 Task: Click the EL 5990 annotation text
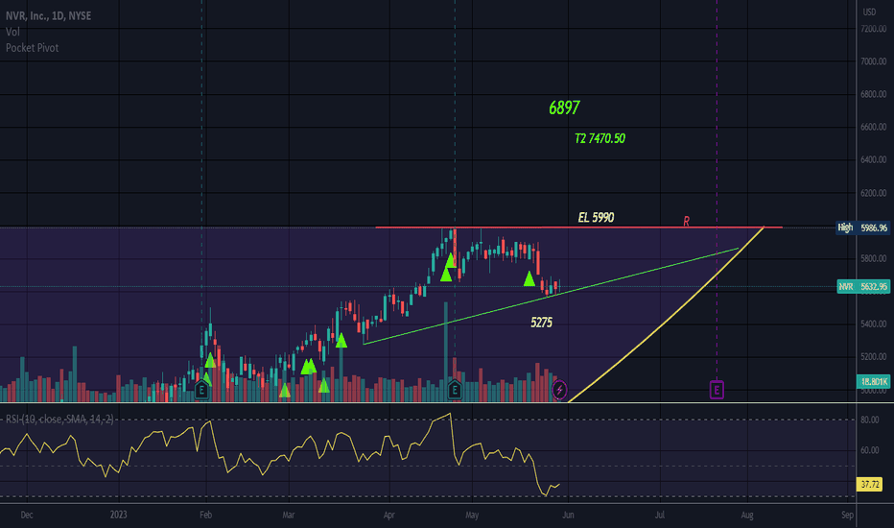point(596,218)
